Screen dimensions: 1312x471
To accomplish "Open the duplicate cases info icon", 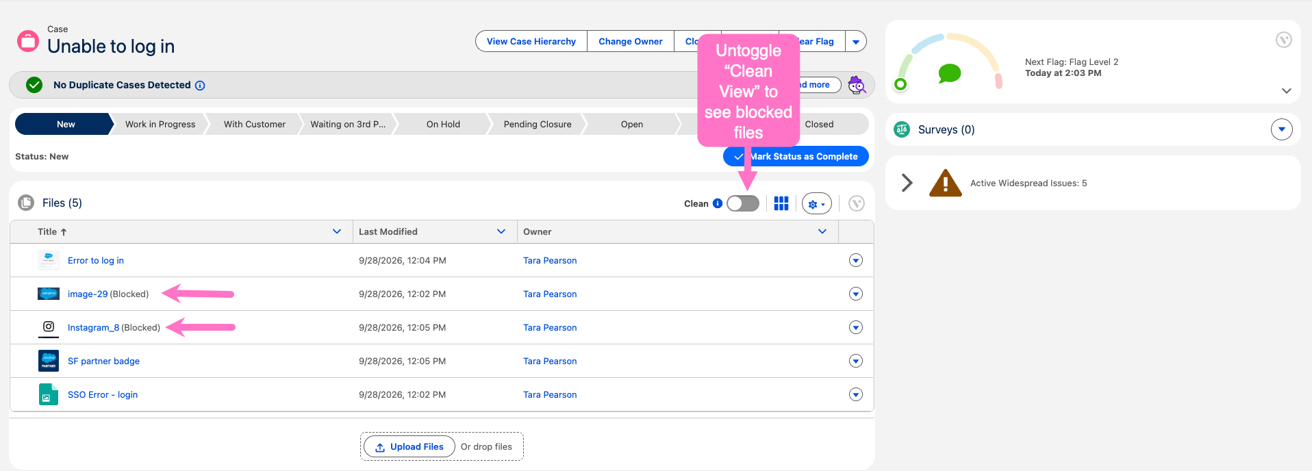I will click(x=200, y=86).
